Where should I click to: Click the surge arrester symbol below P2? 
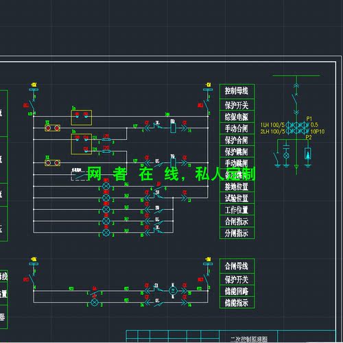[308, 154]
